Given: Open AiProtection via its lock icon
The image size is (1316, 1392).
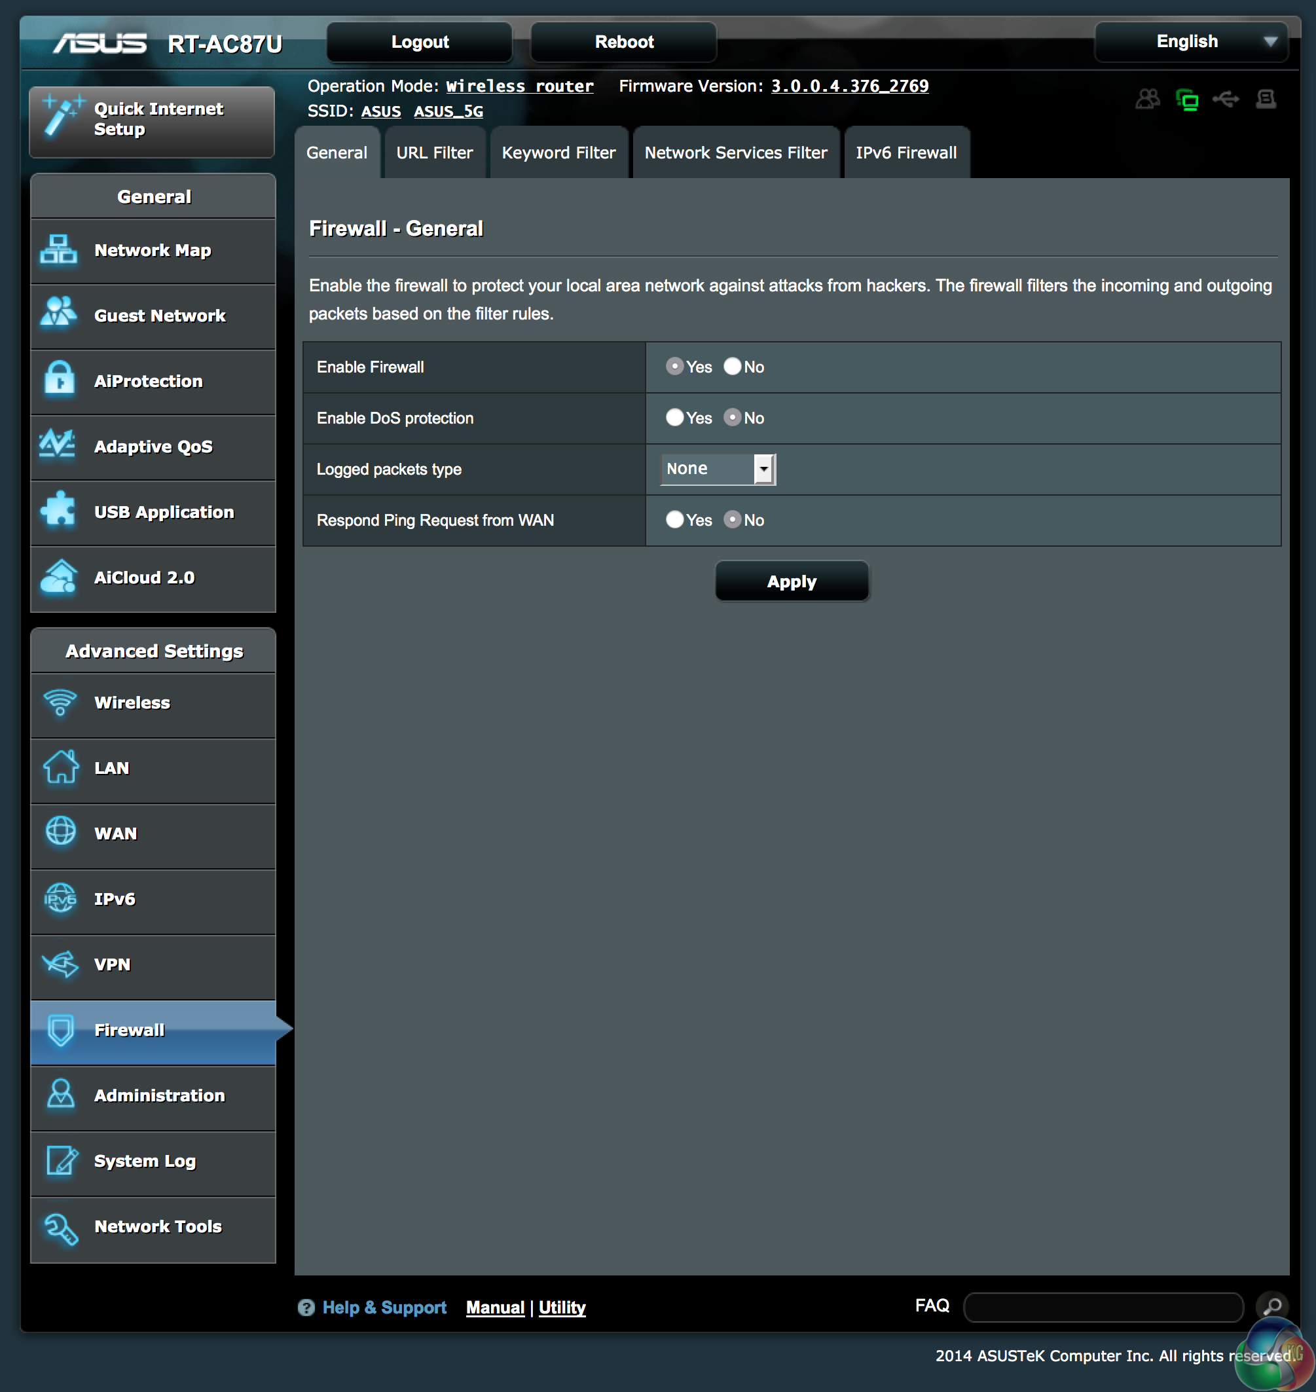Looking at the screenshot, I should pyautogui.click(x=59, y=380).
